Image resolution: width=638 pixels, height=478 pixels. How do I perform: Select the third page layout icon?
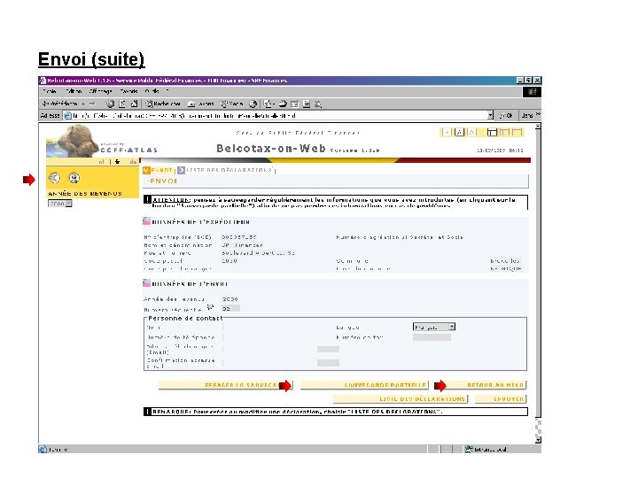point(517,132)
